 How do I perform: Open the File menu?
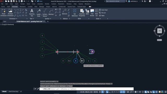(x=2, y=4)
